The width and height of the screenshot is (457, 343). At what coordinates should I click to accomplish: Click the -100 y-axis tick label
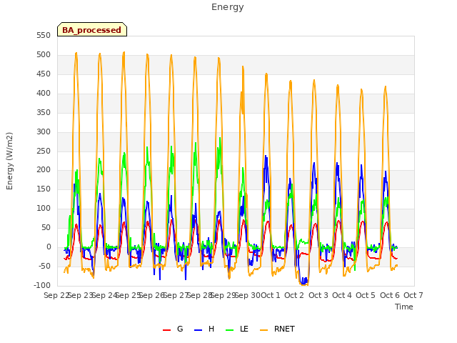click(x=42, y=285)
